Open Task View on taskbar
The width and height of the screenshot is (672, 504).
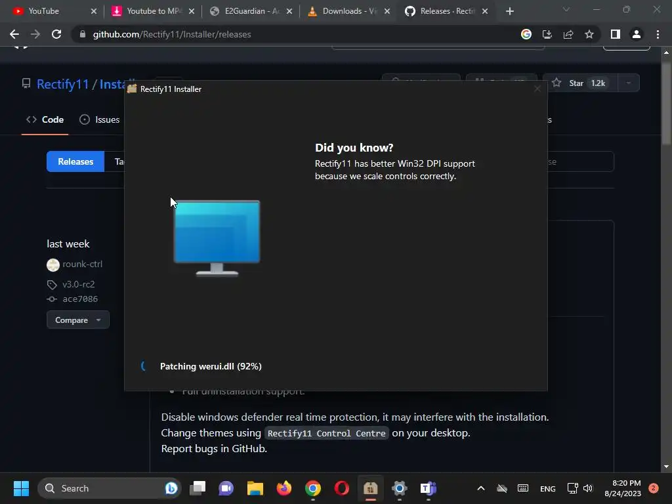click(198, 488)
